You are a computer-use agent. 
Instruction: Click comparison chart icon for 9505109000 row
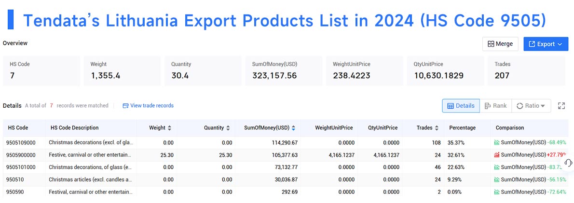[x=497, y=142]
